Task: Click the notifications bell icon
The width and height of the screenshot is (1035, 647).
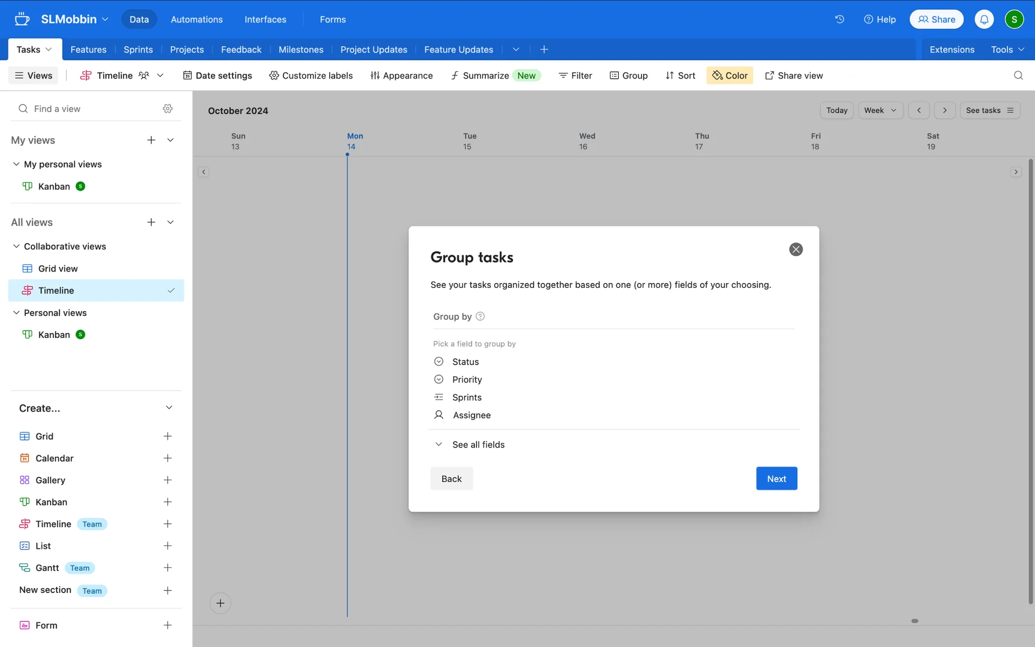Action: click(x=984, y=19)
